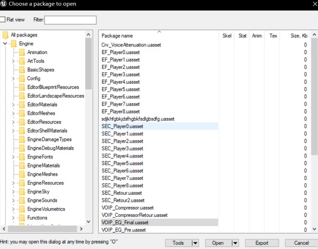Viewport: 318px width, 249px height.
Task: Click the Filter text input field
Action: pyautogui.click(x=70, y=20)
